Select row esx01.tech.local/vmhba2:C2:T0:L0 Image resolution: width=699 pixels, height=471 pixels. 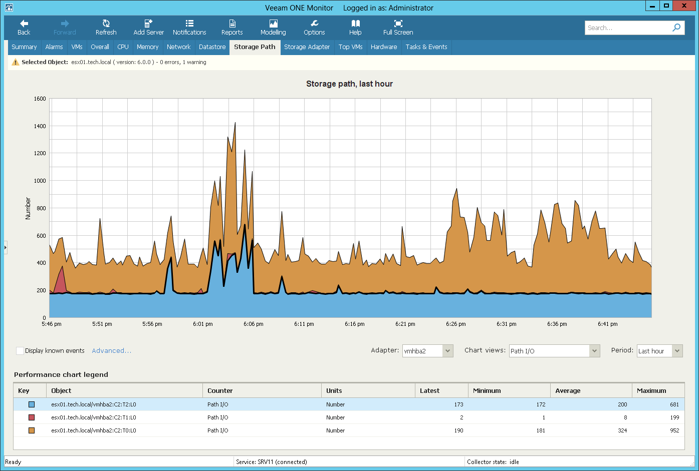point(349,430)
